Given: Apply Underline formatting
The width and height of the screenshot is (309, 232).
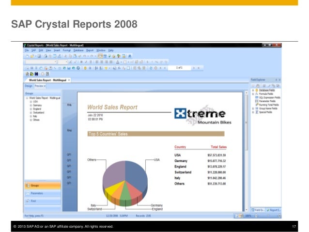Looking at the screenshot, I should (x=91, y=62).
